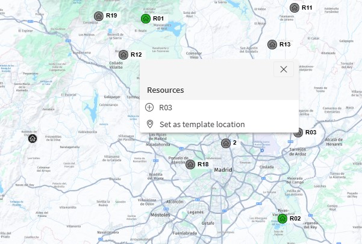Click the Majadahonda map label

[158, 145]
